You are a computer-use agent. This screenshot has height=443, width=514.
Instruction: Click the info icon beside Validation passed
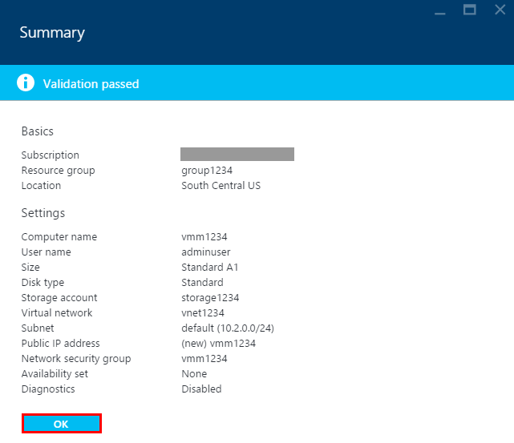click(x=26, y=83)
